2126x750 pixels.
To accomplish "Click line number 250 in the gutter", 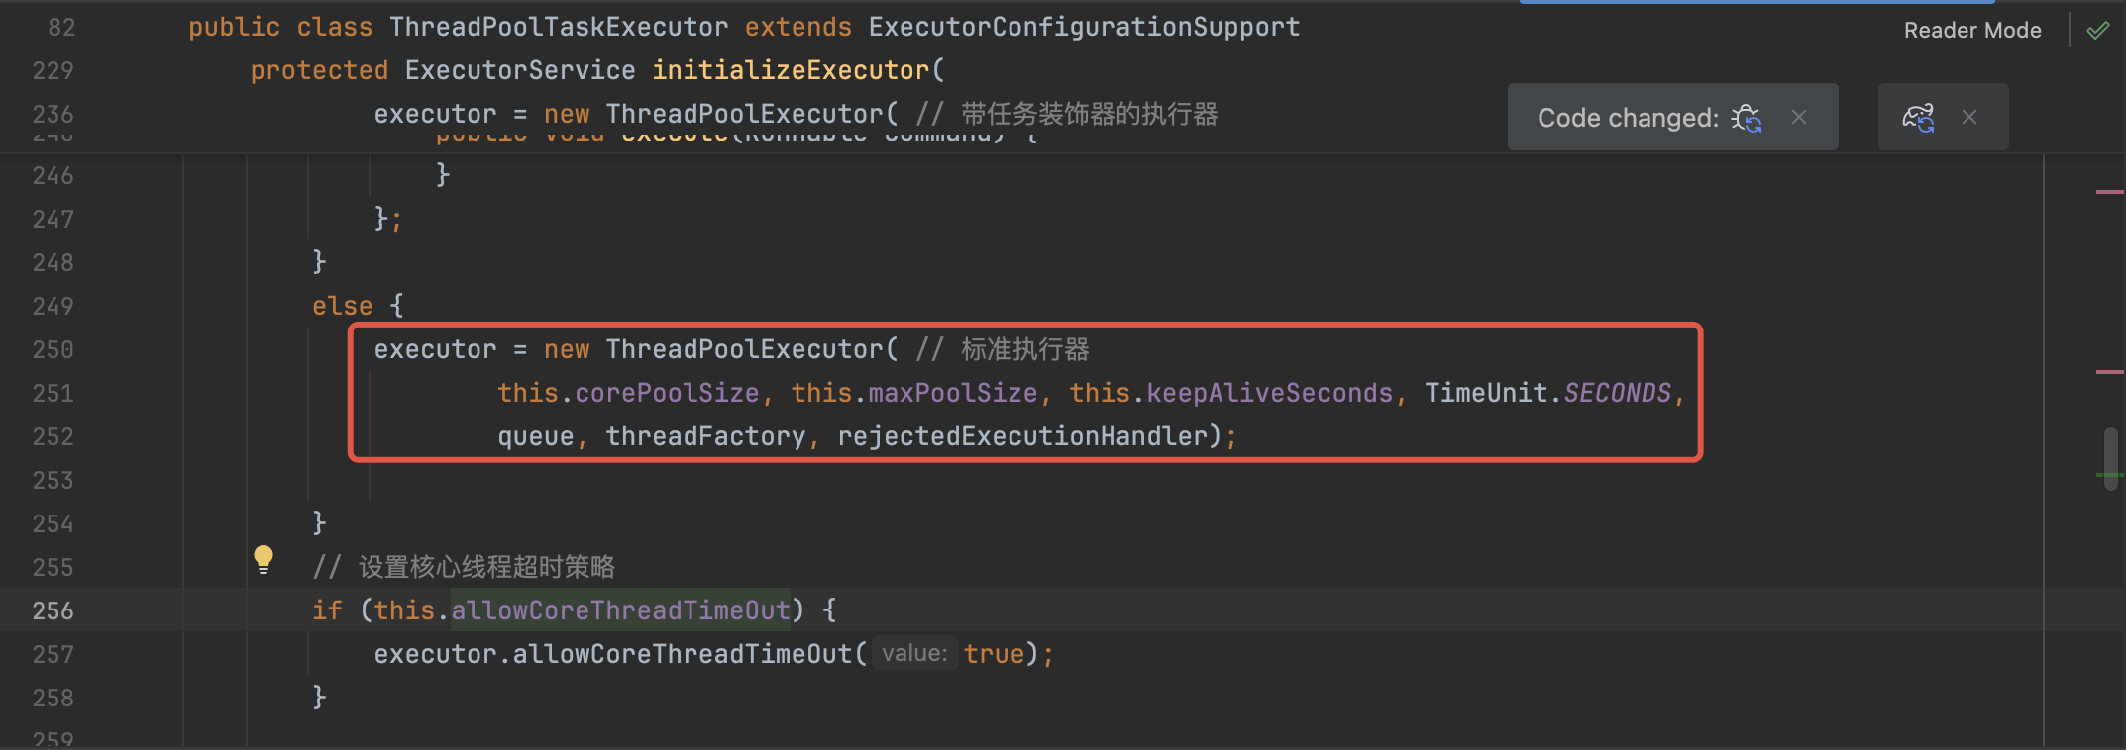I will [53, 350].
